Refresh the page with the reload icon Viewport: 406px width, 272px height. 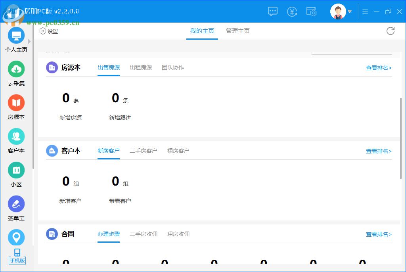(391, 31)
